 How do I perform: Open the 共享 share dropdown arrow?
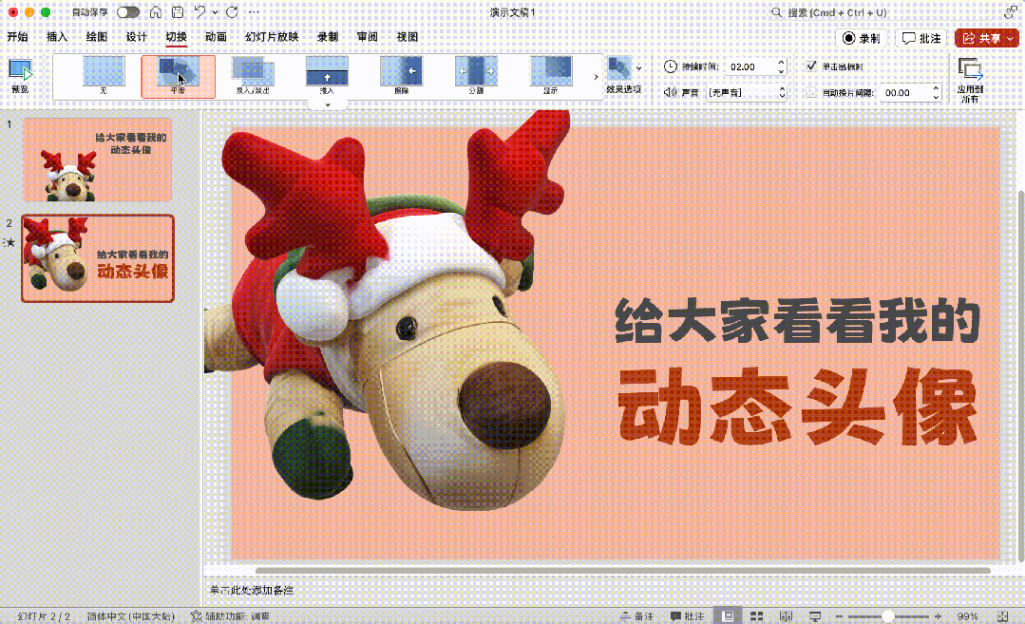[1011, 39]
